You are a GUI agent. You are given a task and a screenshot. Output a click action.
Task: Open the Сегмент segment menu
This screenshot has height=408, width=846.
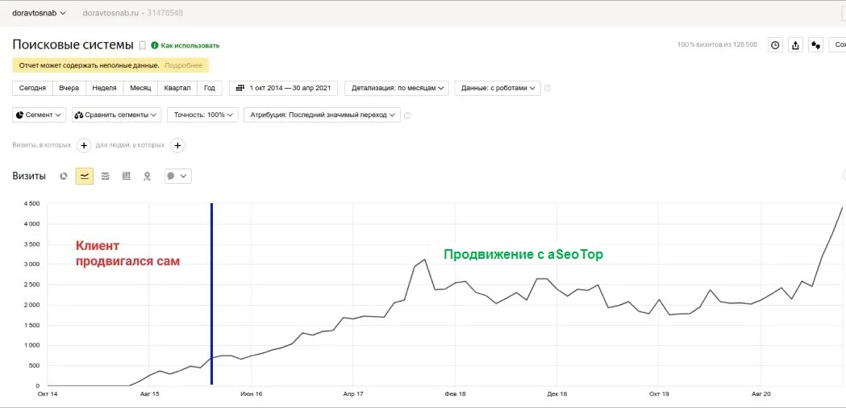pos(39,115)
